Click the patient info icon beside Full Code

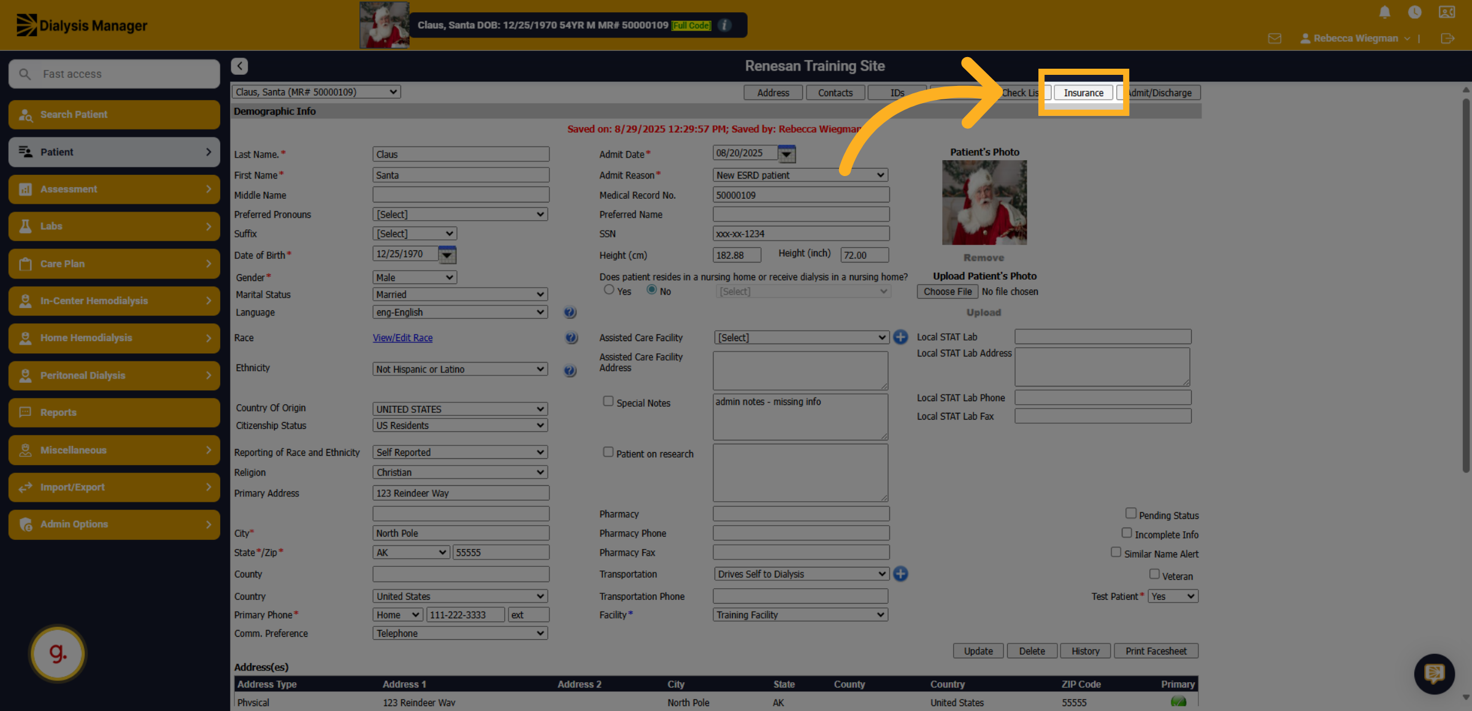724,25
